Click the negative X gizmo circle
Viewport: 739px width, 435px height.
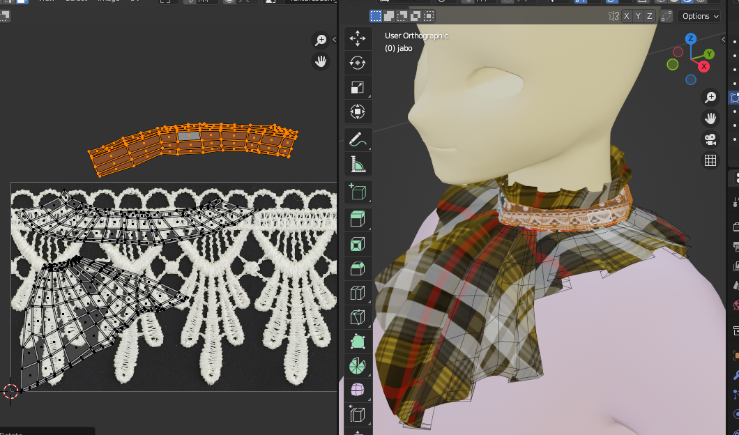678,52
